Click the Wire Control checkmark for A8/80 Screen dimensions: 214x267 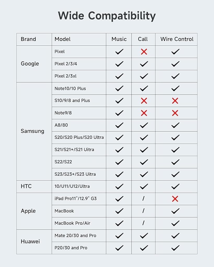(175, 125)
